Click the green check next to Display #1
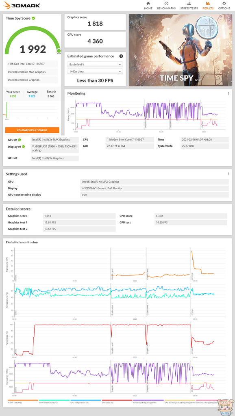The width and height of the screenshot is (235, 416). [x=23, y=146]
